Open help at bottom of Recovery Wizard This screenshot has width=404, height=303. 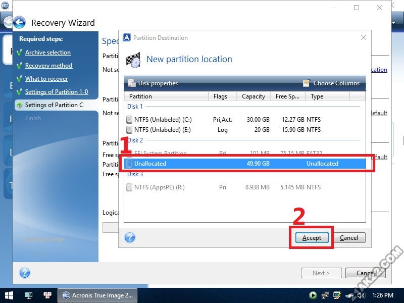pos(25,273)
